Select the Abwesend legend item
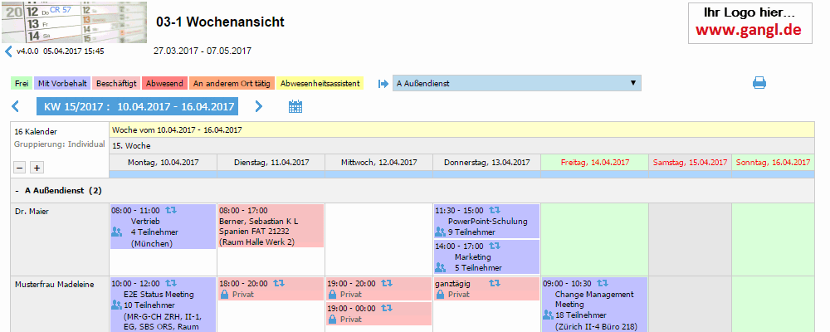Image resolution: width=830 pixels, height=332 pixels. [165, 83]
